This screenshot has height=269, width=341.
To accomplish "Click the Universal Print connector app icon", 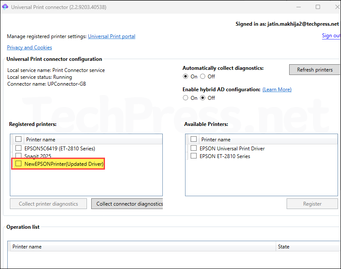I will click(5, 7).
